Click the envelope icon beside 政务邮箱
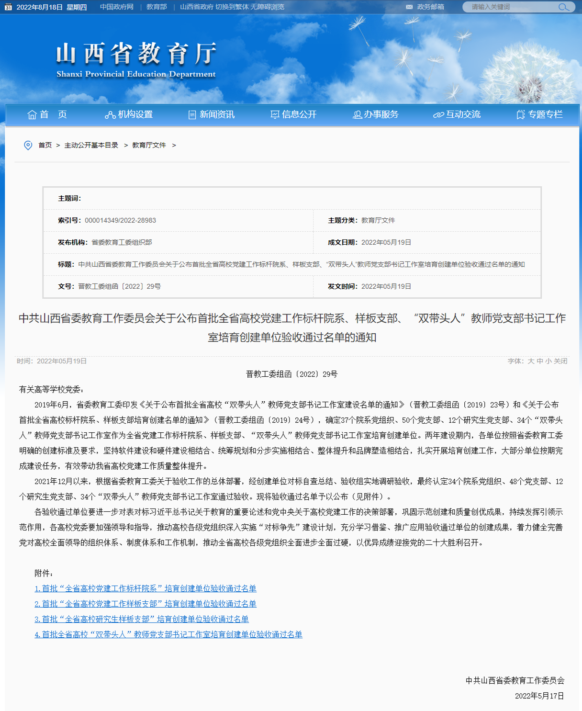The height and width of the screenshot is (711, 582). [409, 7]
